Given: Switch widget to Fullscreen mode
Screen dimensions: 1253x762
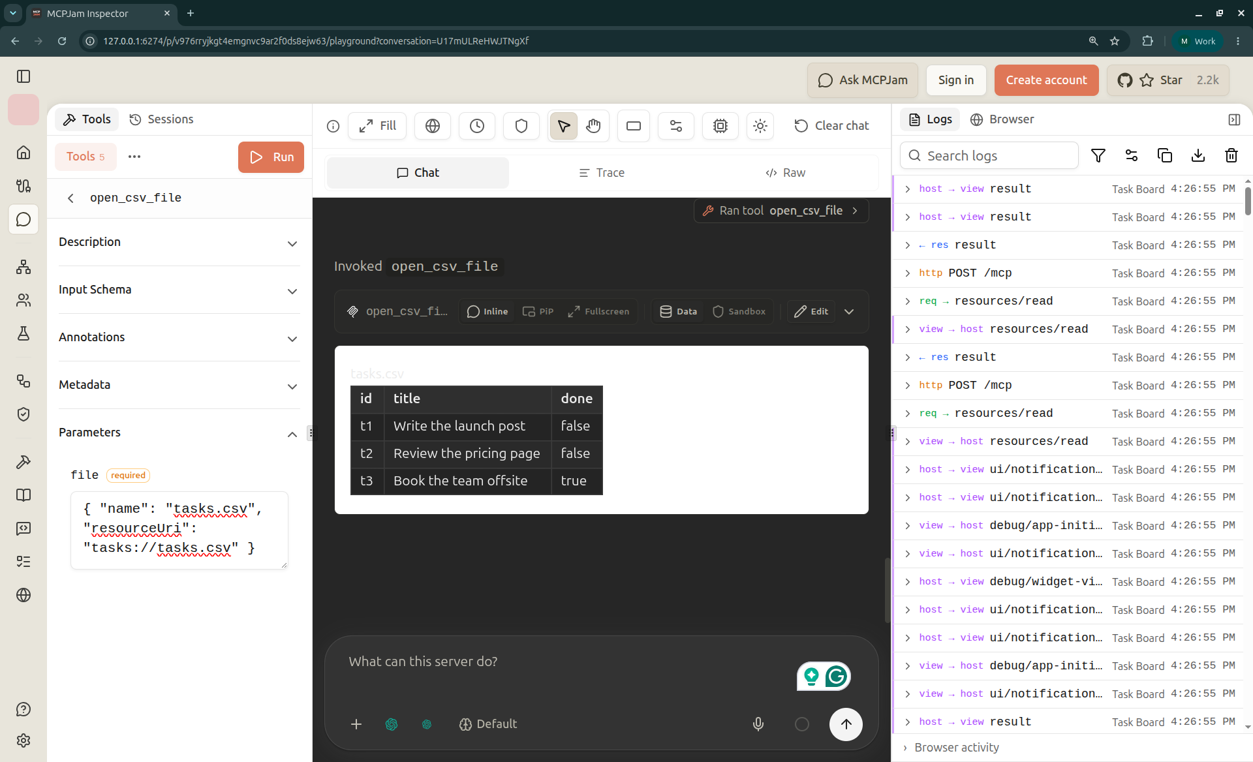Looking at the screenshot, I should pyautogui.click(x=598, y=312).
